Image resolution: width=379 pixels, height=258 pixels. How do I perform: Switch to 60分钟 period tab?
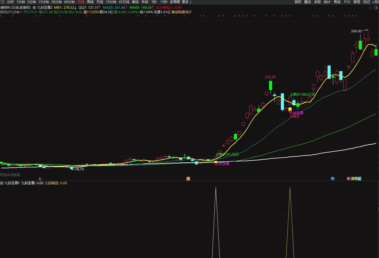point(69,2)
